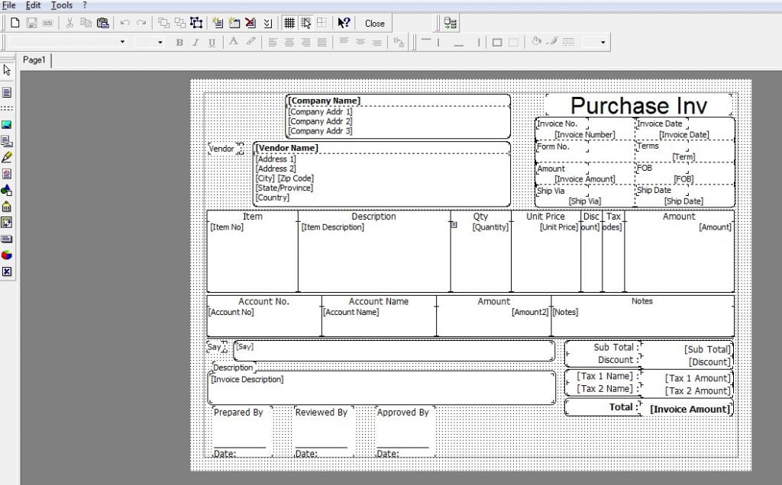Click the Bring to front icon
This screenshot has width=782, height=485.
[163, 23]
